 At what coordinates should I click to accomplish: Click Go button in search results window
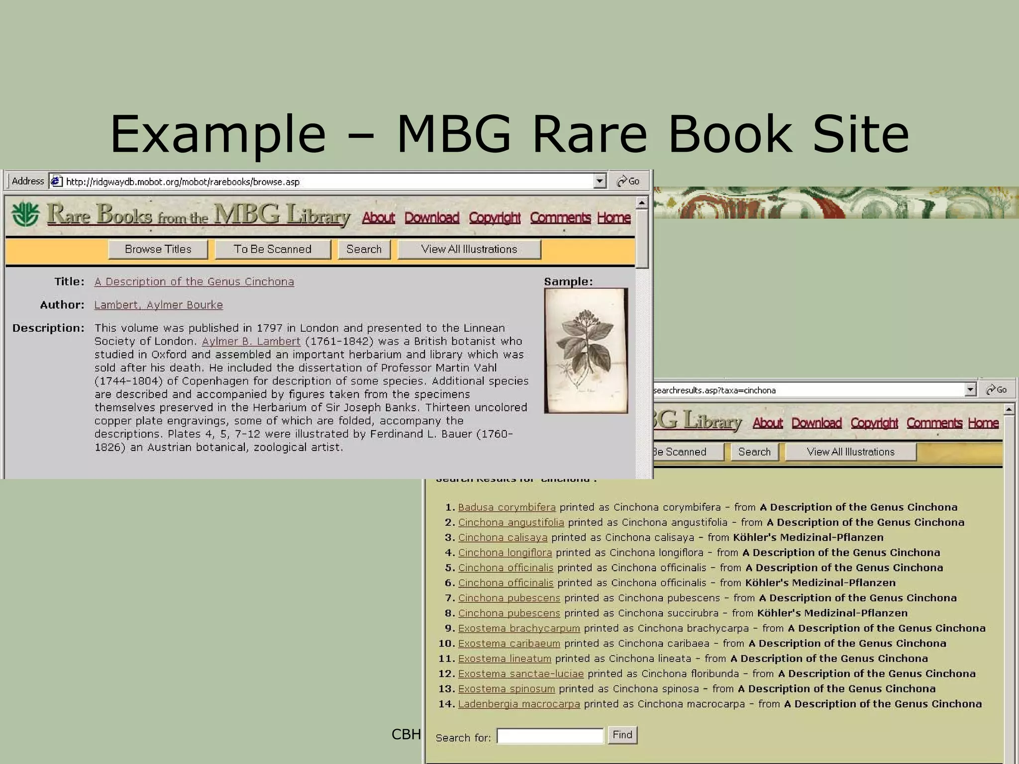click(x=997, y=390)
